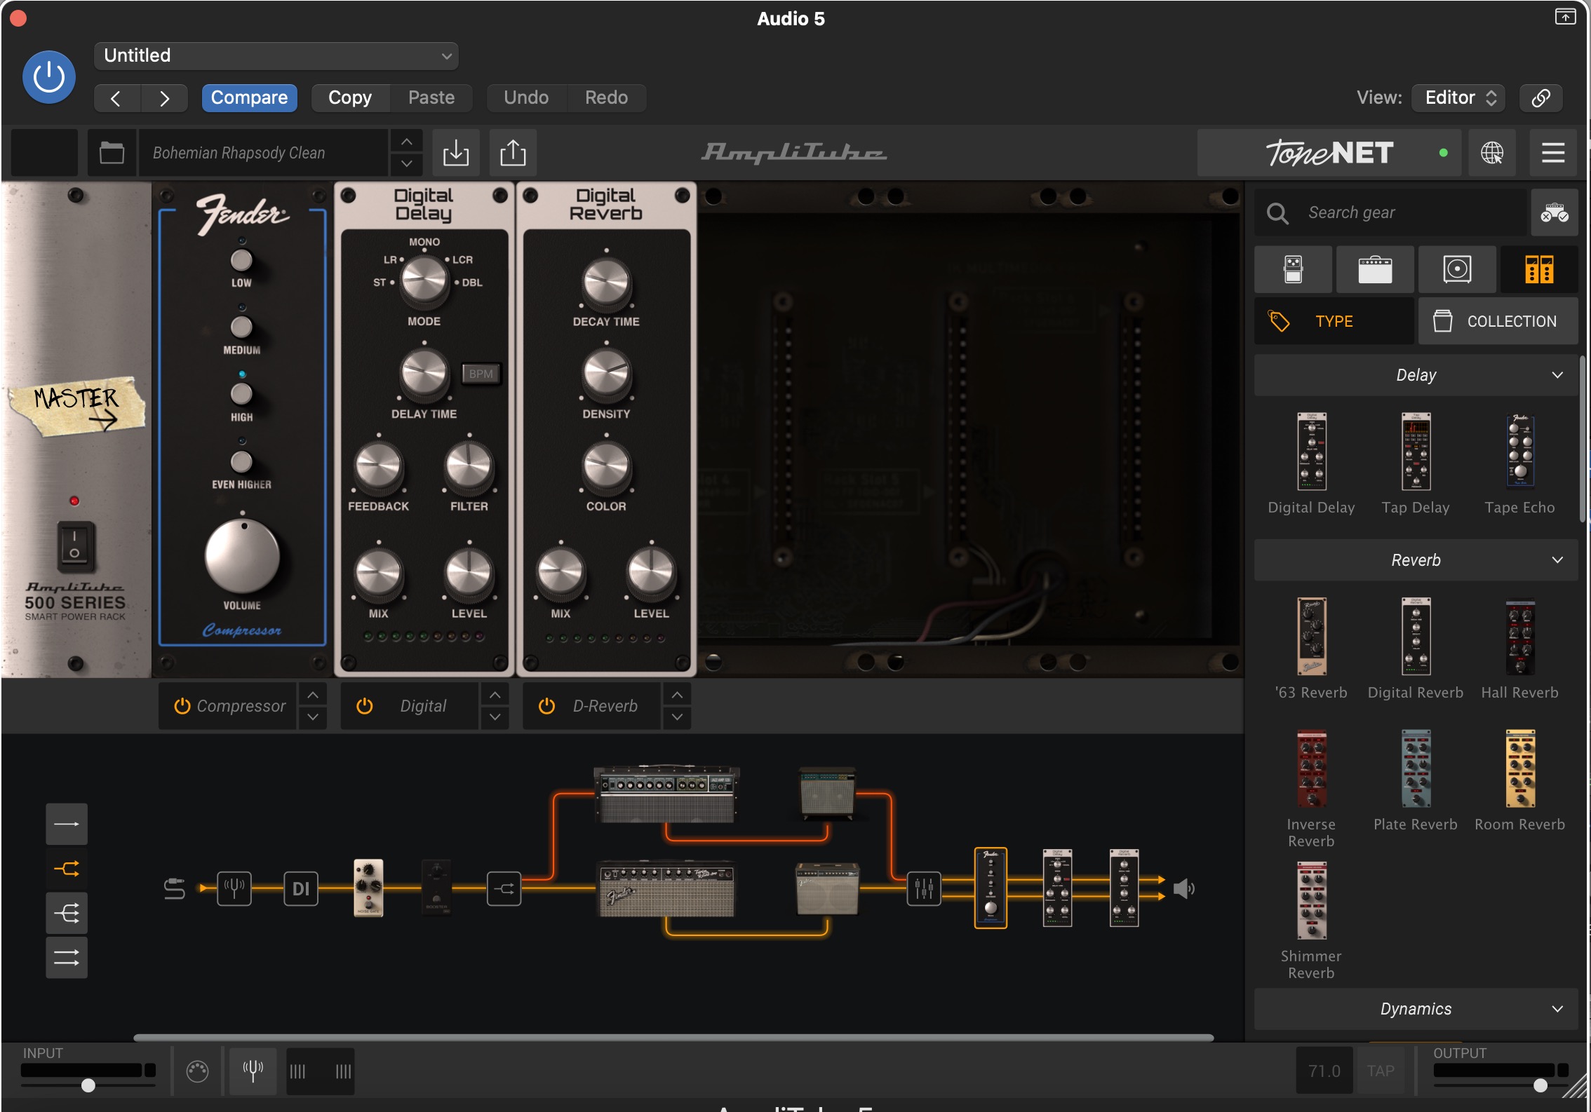Select the Shimmer Reverb gear thumbnail
1591x1112 pixels.
[x=1311, y=900]
